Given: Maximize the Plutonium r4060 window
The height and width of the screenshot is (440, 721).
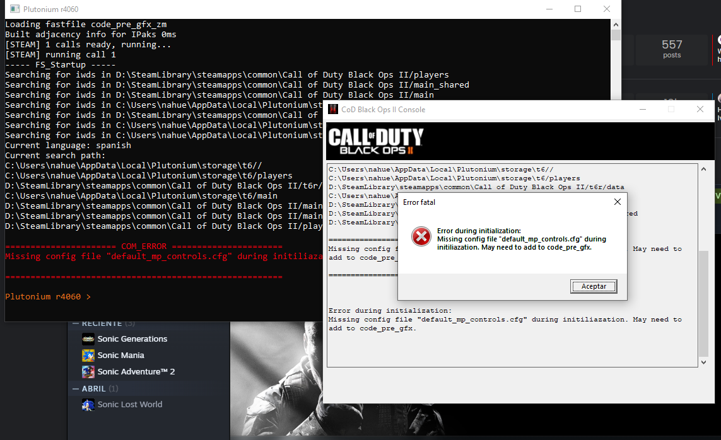Looking at the screenshot, I should point(578,9).
